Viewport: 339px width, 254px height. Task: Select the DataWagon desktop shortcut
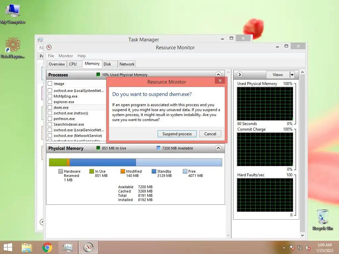click(13, 48)
